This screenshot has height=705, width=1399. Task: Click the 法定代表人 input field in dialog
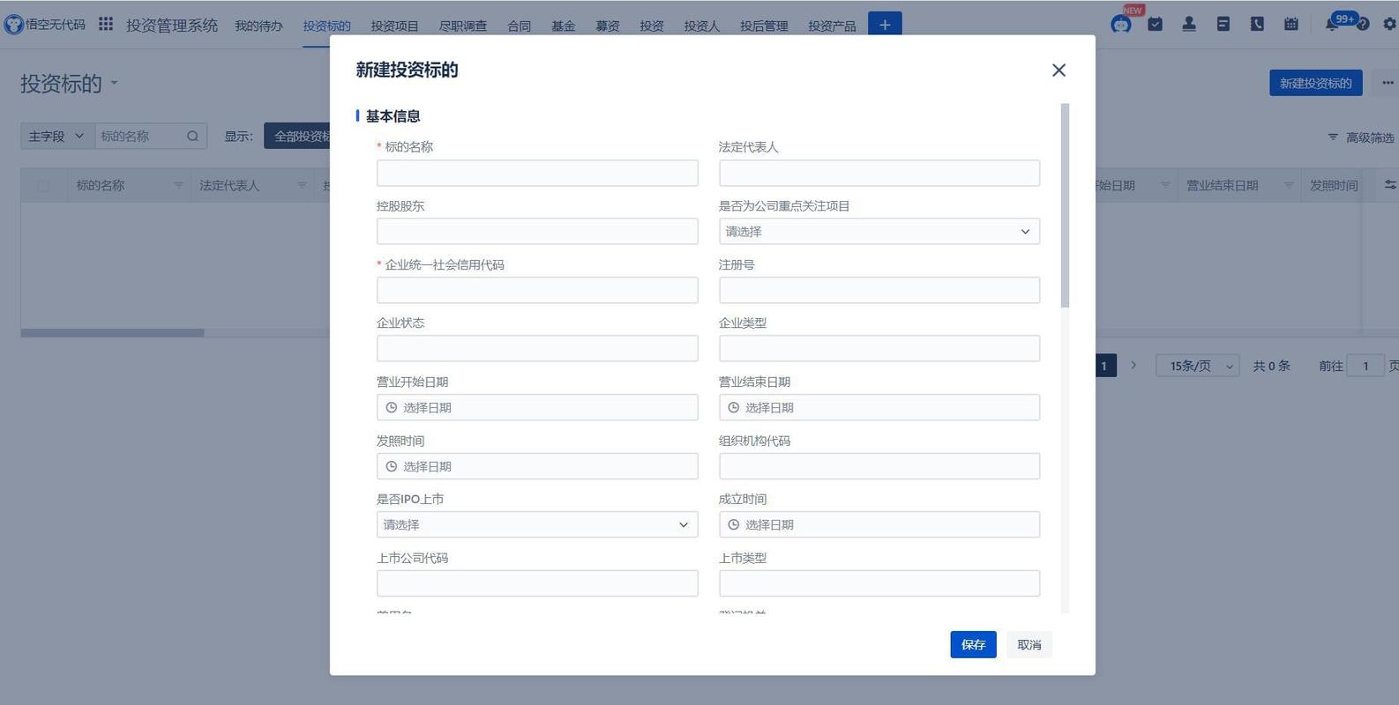coord(879,173)
